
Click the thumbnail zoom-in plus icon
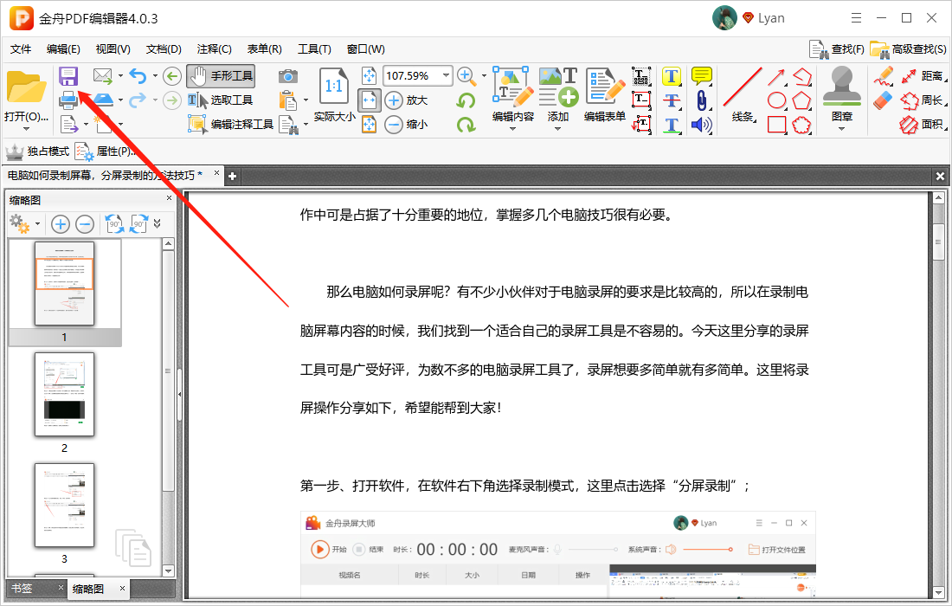click(x=60, y=225)
